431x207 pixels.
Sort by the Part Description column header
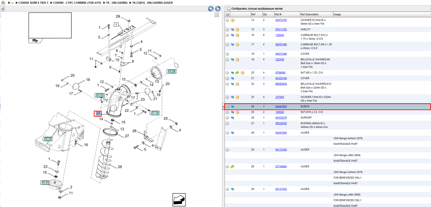click(x=309, y=15)
